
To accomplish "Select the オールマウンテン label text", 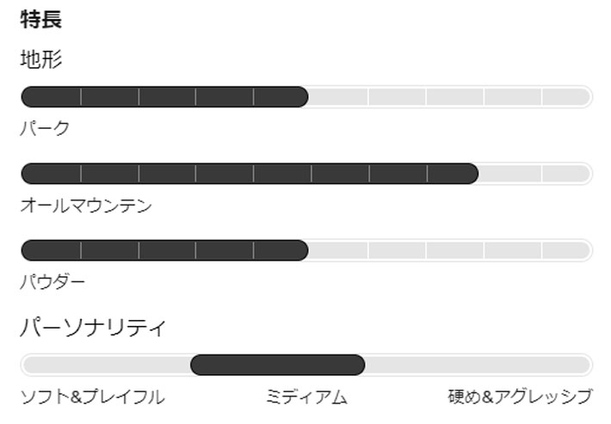I will pos(86,206).
